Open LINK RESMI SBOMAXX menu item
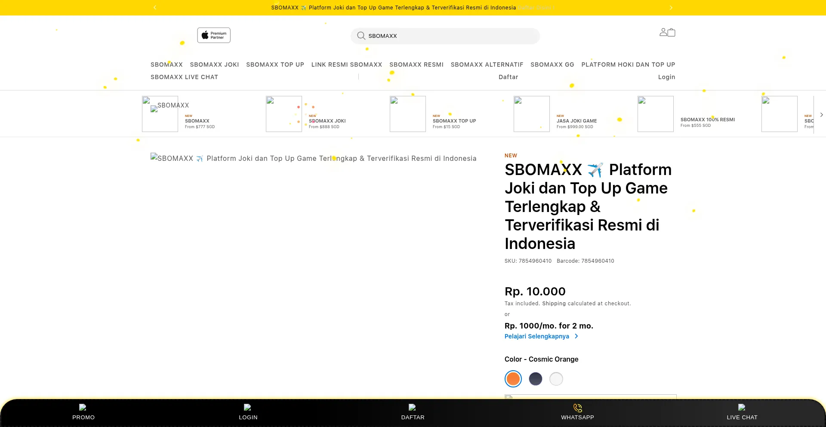Viewport: 826px width, 427px height. coord(347,65)
